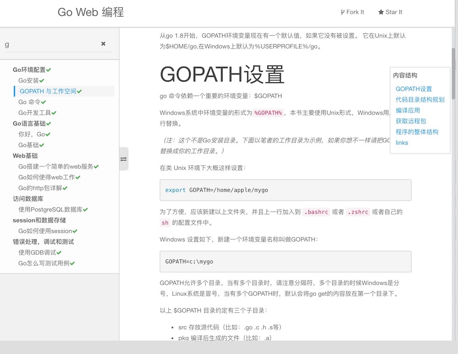
Task: Open the Web基础 chapter
Action: (25, 156)
